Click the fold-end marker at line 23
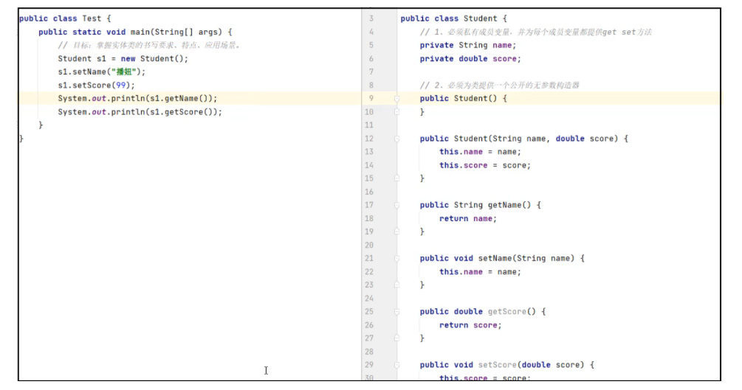742x390 pixels. (396, 285)
